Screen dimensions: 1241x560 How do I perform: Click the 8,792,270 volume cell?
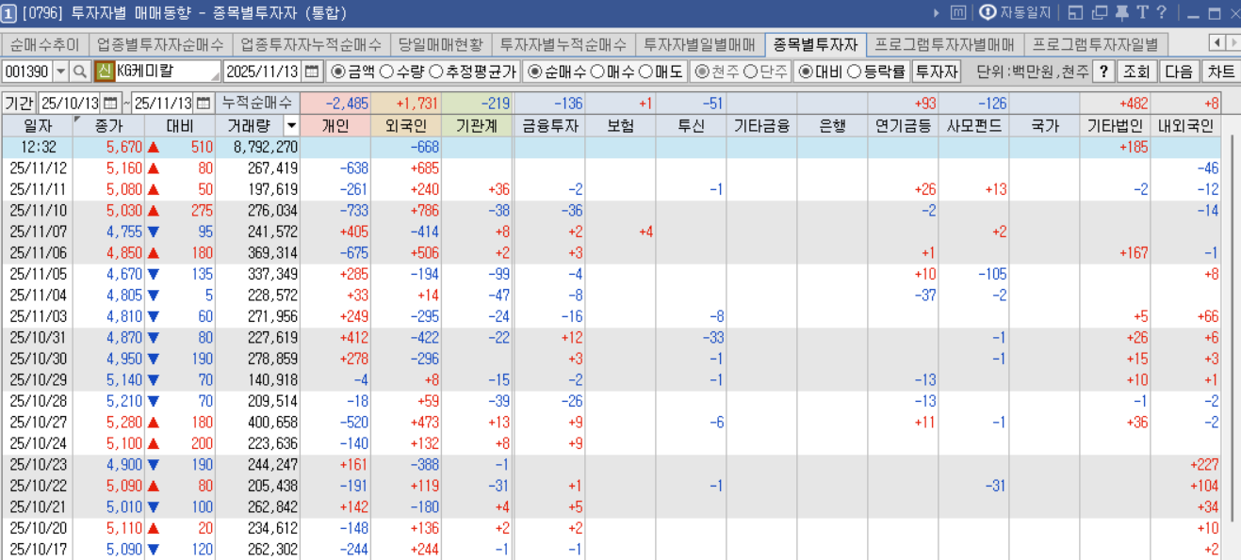256,147
